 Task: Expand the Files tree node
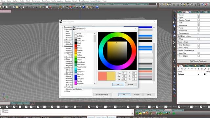65,59
